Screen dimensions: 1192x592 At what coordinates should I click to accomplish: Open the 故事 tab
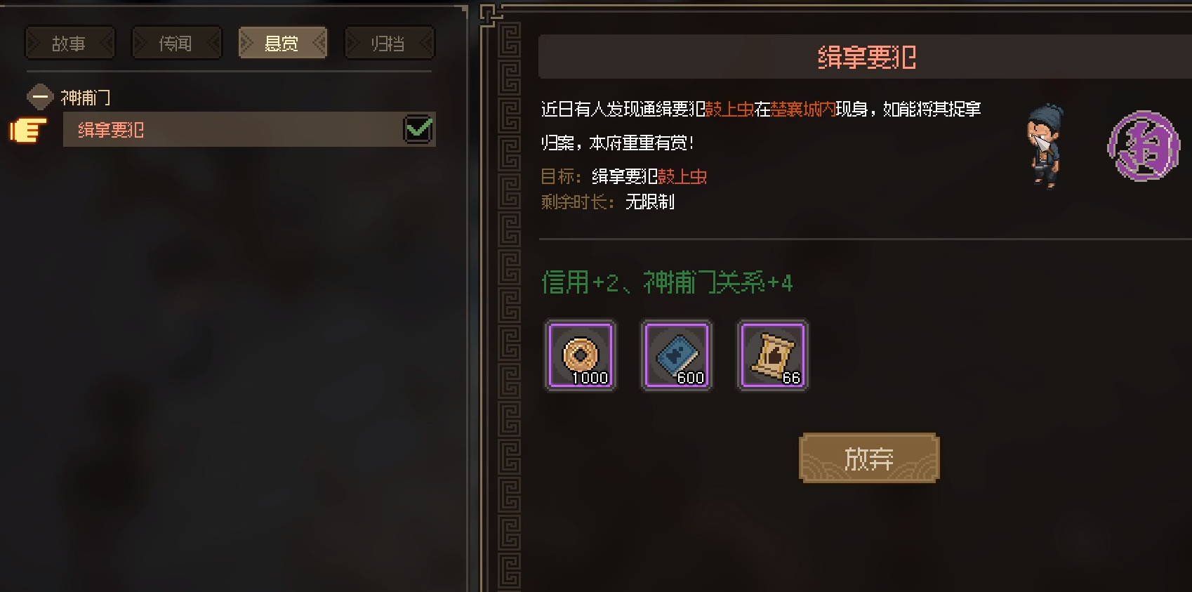coord(69,44)
